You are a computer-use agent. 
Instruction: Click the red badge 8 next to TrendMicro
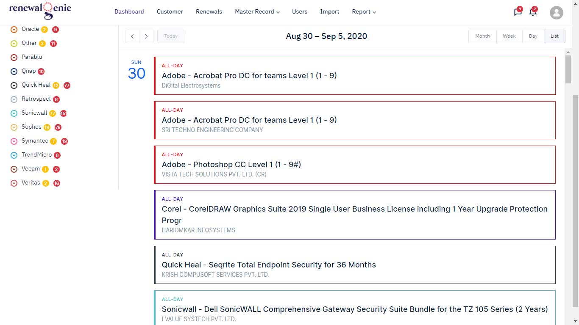coord(57,155)
